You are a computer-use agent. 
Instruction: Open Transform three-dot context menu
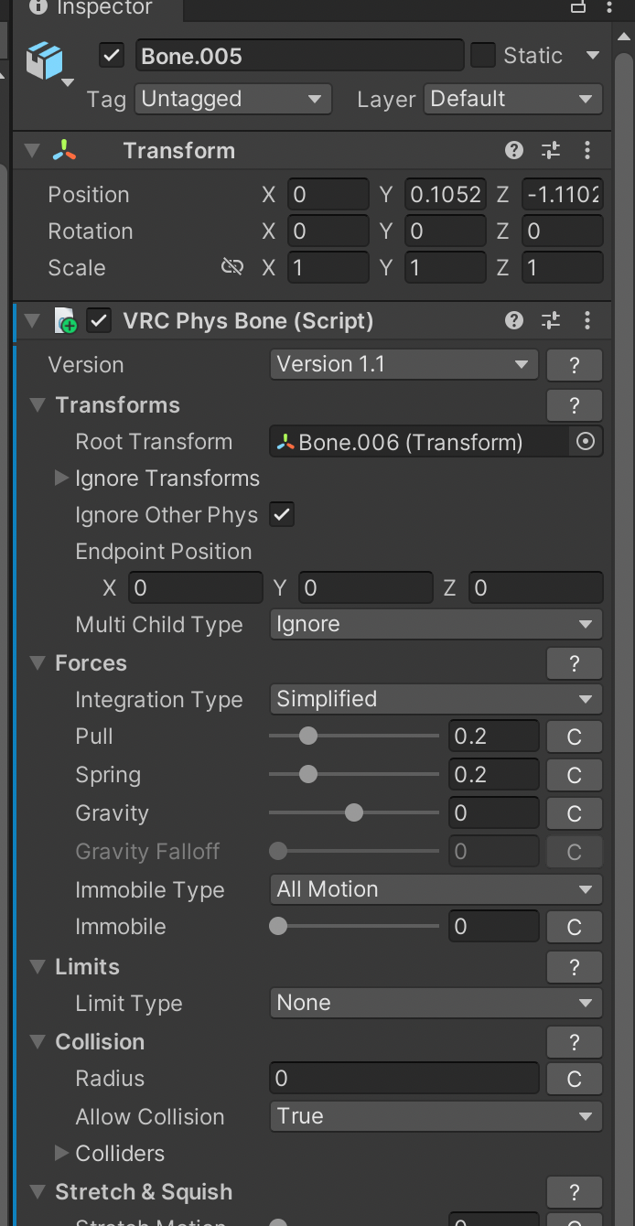587,151
